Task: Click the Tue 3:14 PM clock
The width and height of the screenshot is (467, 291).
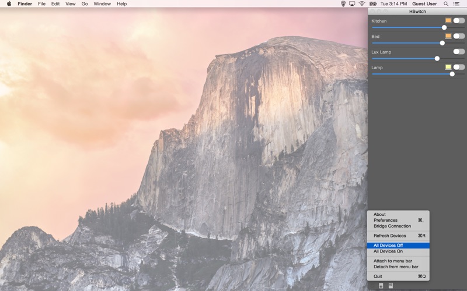Action: point(393,4)
